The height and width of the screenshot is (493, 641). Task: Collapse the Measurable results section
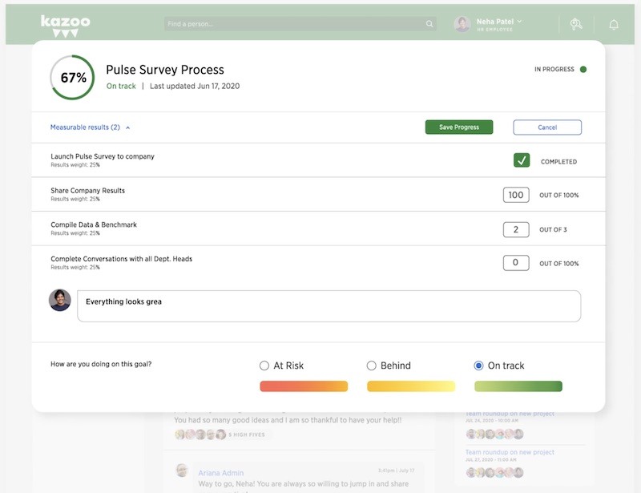click(128, 127)
